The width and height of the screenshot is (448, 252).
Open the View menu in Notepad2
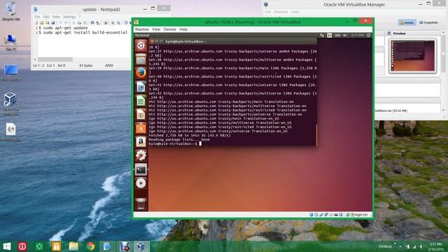[56, 17]
